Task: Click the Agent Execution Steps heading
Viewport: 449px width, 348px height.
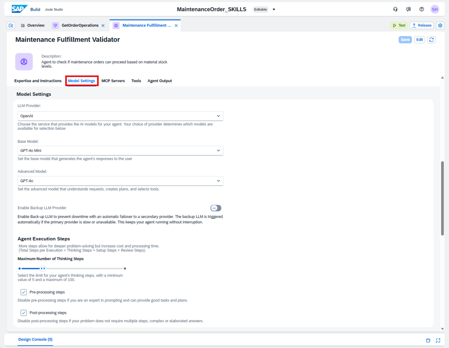Action: coord(44,239)
